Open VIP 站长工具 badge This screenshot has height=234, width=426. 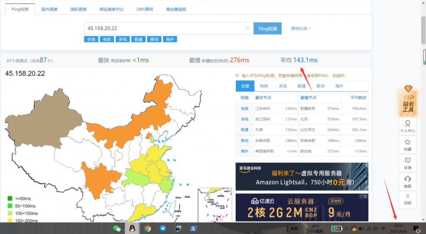click(408, 100)
